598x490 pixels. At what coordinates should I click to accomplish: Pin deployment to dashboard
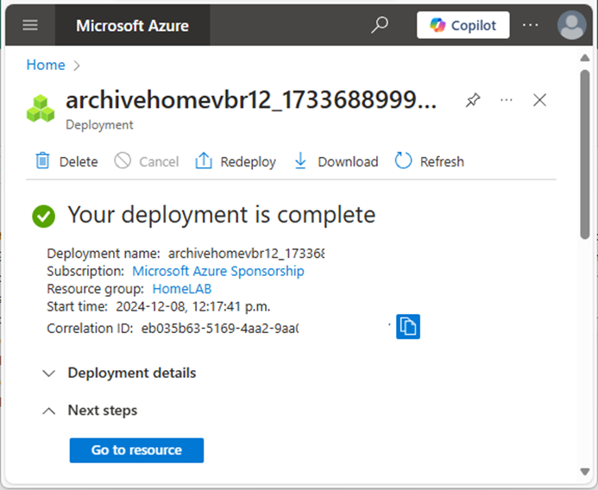pyautogui.click(x=473, y=100)
